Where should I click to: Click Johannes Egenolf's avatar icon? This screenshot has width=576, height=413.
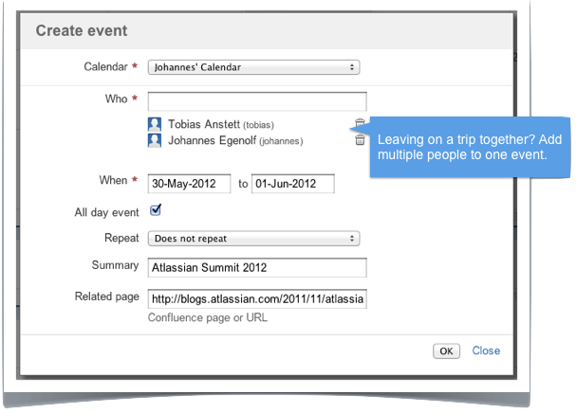pyautogui.click(x=155, y=140)
